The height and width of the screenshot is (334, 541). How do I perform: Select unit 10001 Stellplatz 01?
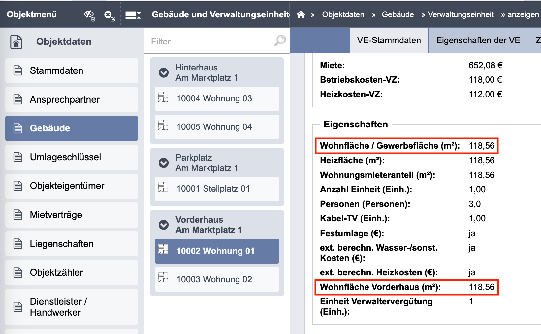tap(217, 189)
